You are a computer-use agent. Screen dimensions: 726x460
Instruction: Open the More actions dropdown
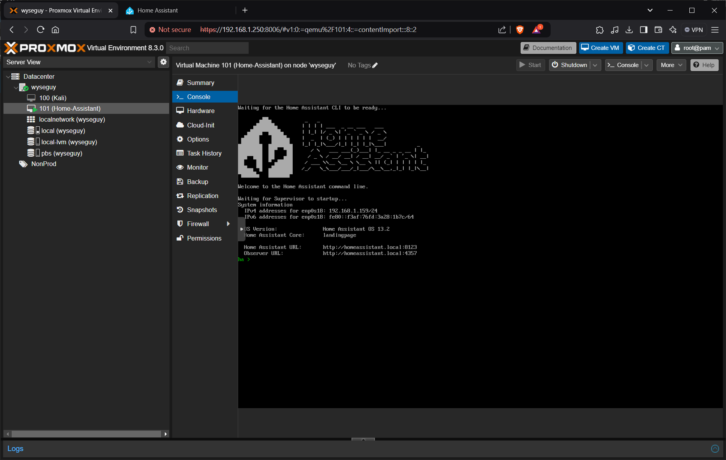click(x=671, y=65)
